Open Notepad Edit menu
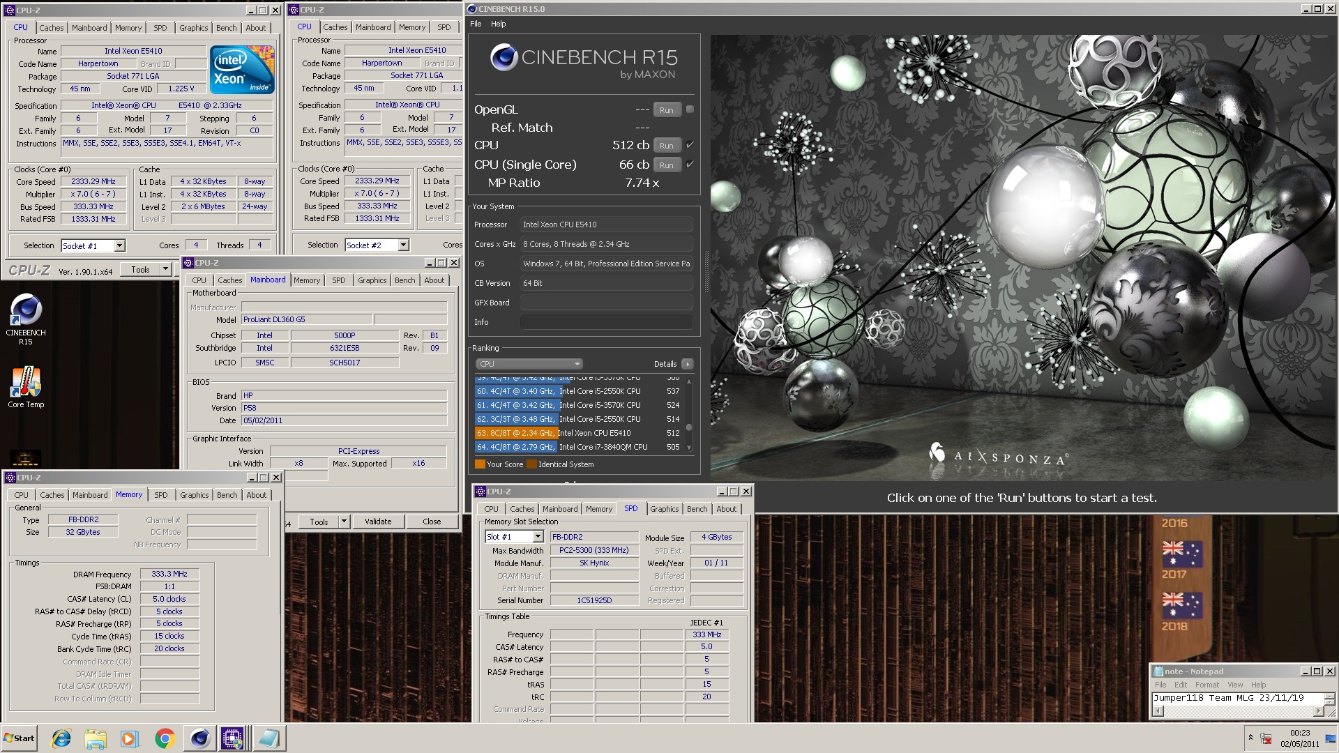This screenshot has width=1339, height=753. click(x=1180, y=685)
